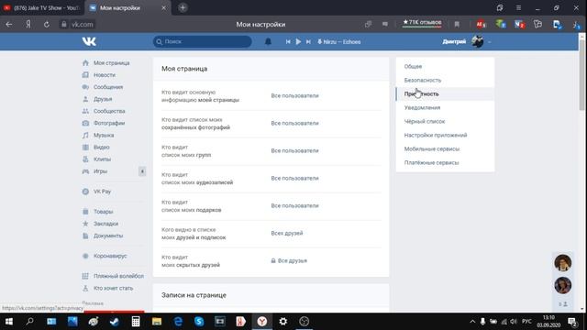
Task: Open a new browser tab
Action: tap(183, 7)
